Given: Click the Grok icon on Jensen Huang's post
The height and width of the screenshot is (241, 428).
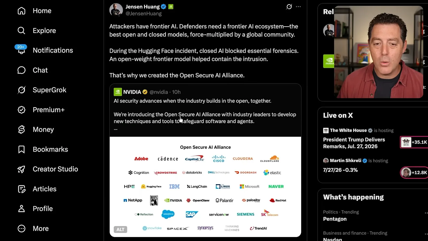Looking at the screenshot, I should pos(289,7).
